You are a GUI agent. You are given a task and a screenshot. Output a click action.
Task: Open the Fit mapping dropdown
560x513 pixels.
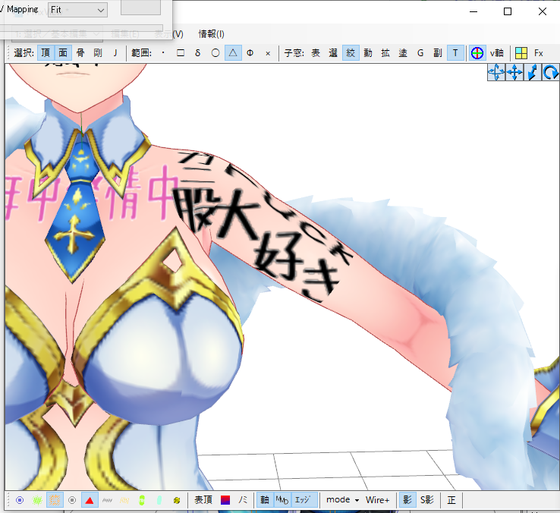pos(77,10)
